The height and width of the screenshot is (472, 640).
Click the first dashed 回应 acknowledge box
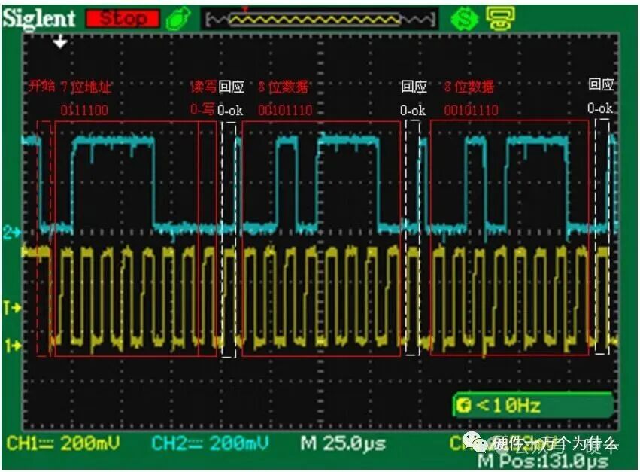click(229, 240)
